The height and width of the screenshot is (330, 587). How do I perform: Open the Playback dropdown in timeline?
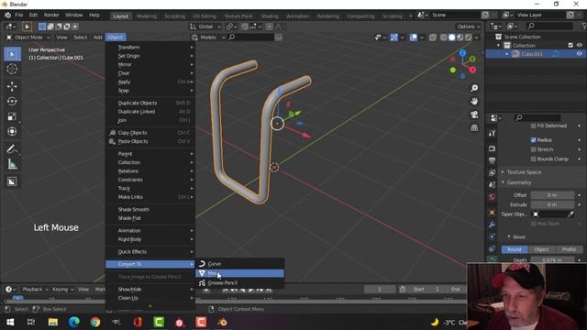click(35, 290)
